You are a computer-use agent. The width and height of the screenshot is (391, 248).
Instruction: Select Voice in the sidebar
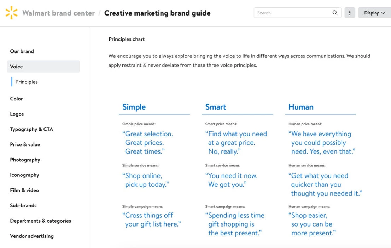coord(43,66)
